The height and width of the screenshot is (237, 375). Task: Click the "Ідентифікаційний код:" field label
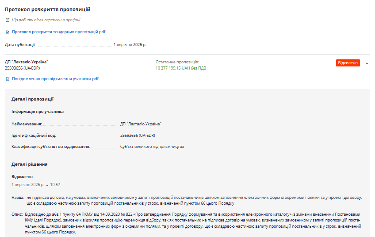34,136
